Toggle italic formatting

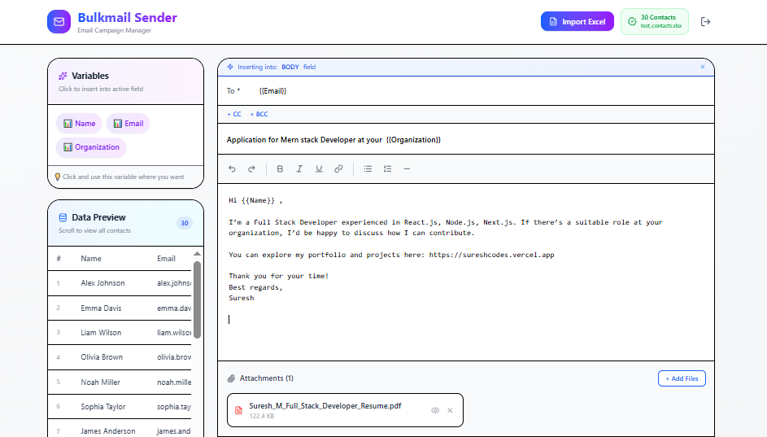pyautogui.click(x=299, y=168)
